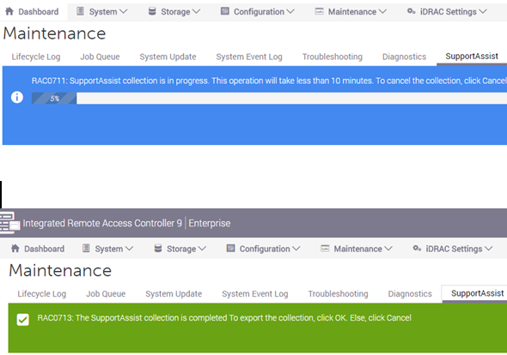Go to the lower Dashboard link
Image resolution: width=507 pixels, height=355 pixels.
tap(45, 249)
